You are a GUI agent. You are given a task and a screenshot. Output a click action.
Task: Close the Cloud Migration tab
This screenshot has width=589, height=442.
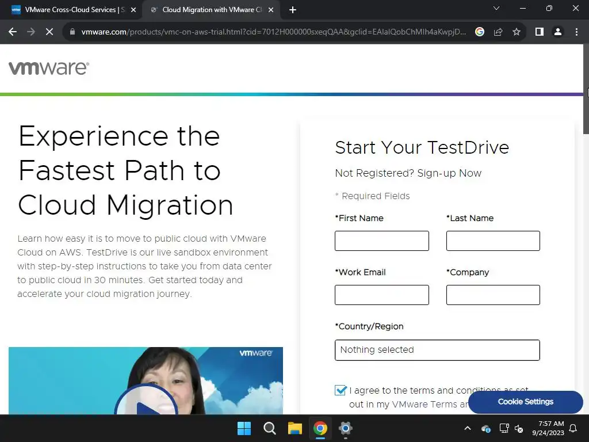point(271,10)
